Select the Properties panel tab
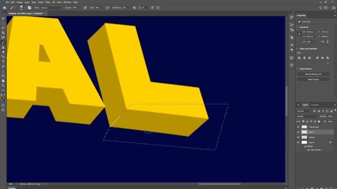This screenshot has height=189, width=337. pos(301,15)
